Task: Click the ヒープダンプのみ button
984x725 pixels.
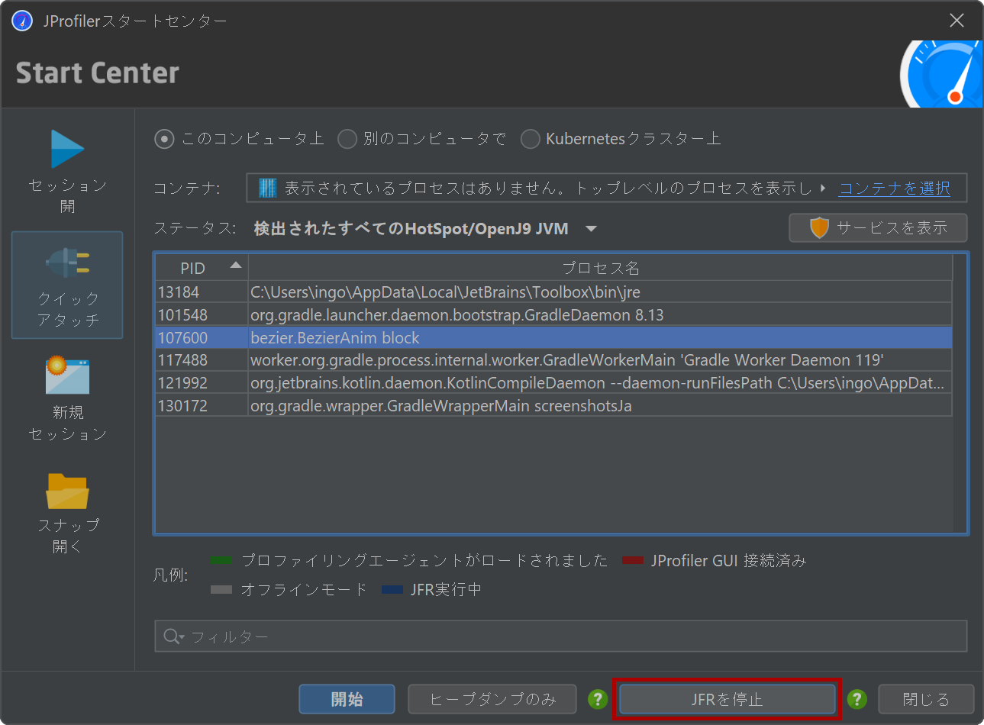Action: (x=492, y=699)
